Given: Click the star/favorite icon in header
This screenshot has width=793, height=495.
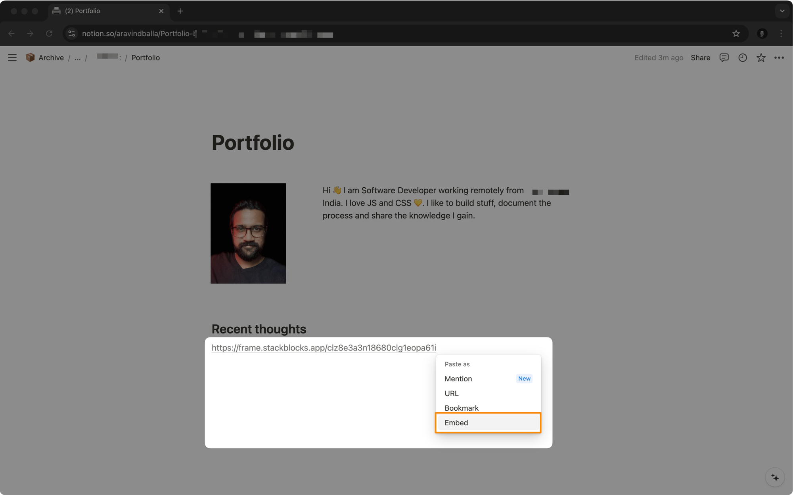Looking at the screenshot, I should click(x=760, y=57).
